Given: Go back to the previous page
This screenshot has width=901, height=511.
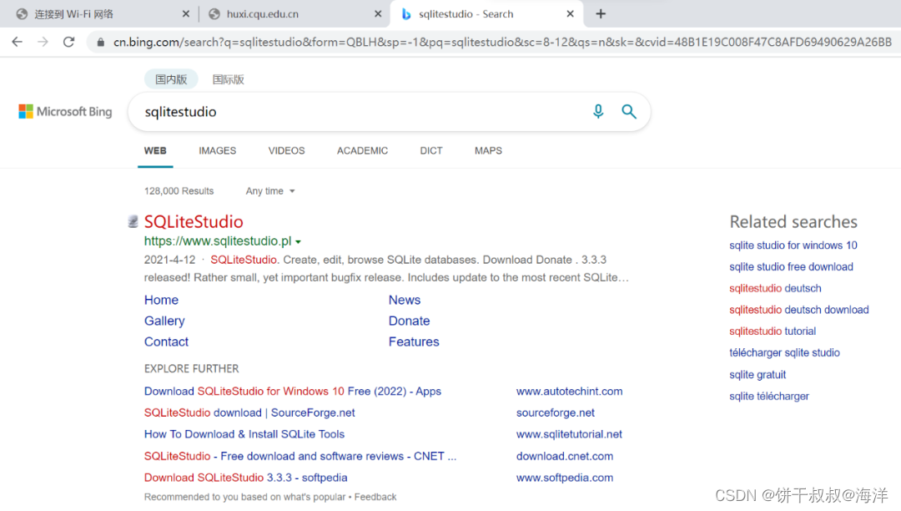Looking at the screenshot, I should [18, 42].
